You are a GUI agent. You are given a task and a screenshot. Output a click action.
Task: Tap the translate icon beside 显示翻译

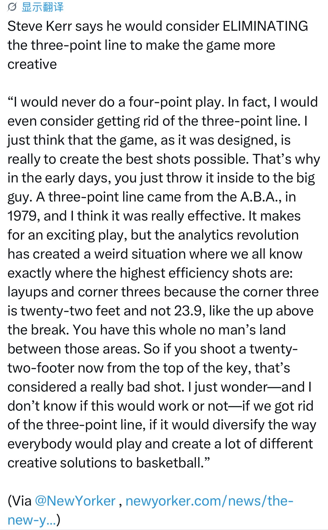pyautogui.click(x=12, y=7)
